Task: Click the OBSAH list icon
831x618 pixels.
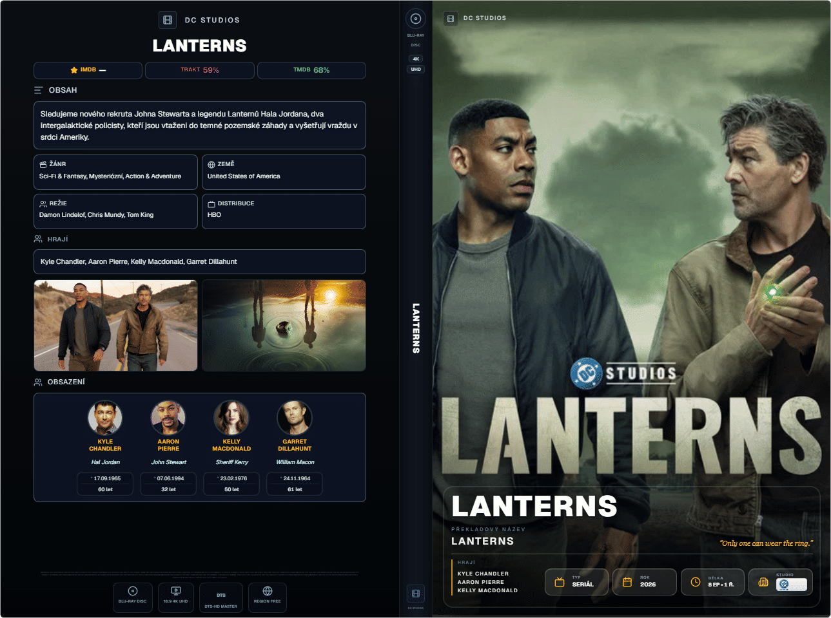Action: [39, 90]
